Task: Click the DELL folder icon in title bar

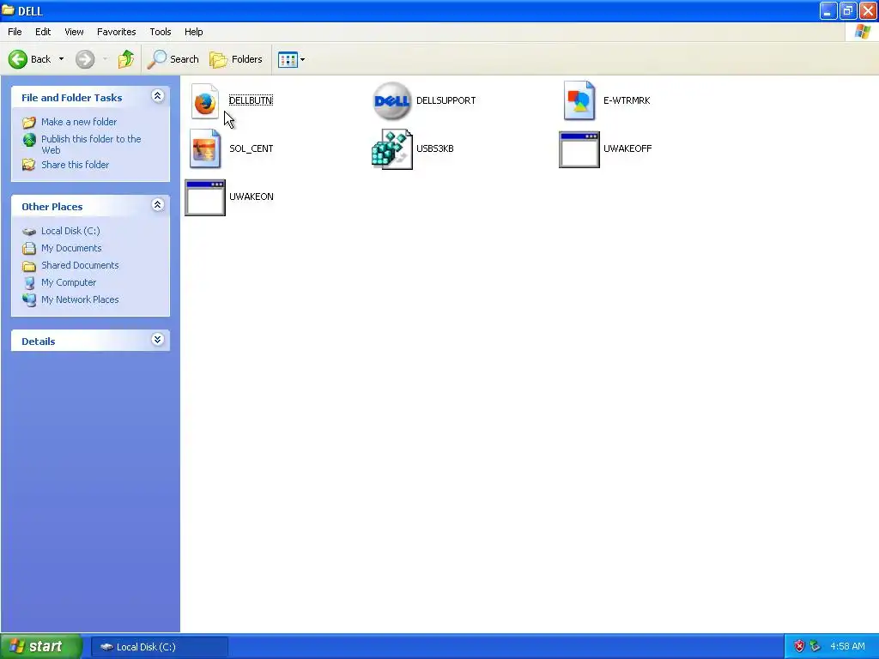Action: [9, 10]
